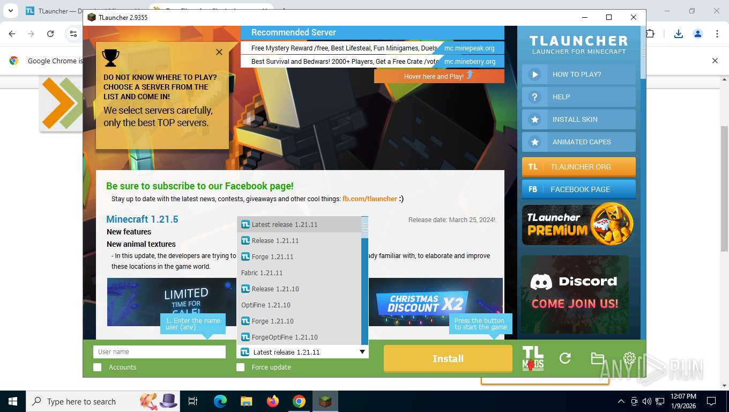Select Release 1.21.11 list entry
Viewport: 729px width, 412px height.
click(x=299, y=241)
